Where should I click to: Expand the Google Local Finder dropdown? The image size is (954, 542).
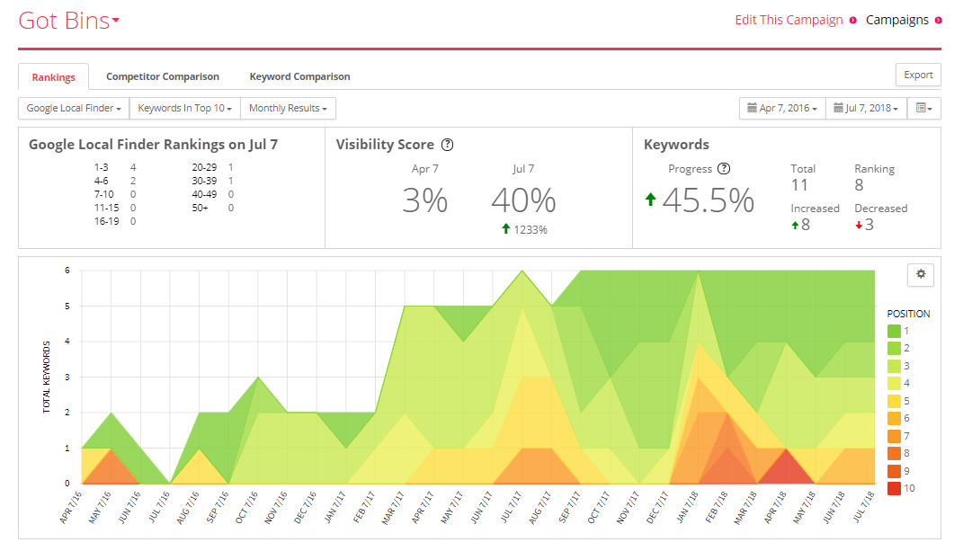pos(74,108)
